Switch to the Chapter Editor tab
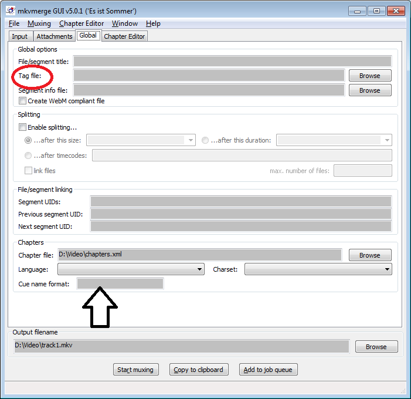411x399 pixels. coord(124,36)
